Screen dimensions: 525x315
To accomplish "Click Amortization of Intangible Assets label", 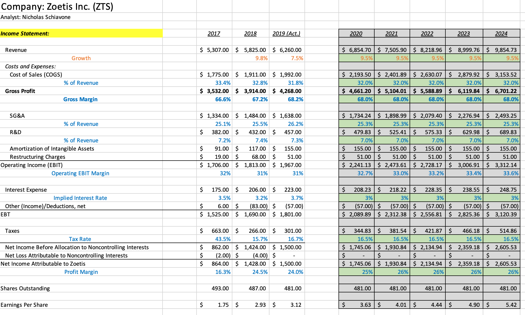I will pyautogui.click(x=52, y=149).
